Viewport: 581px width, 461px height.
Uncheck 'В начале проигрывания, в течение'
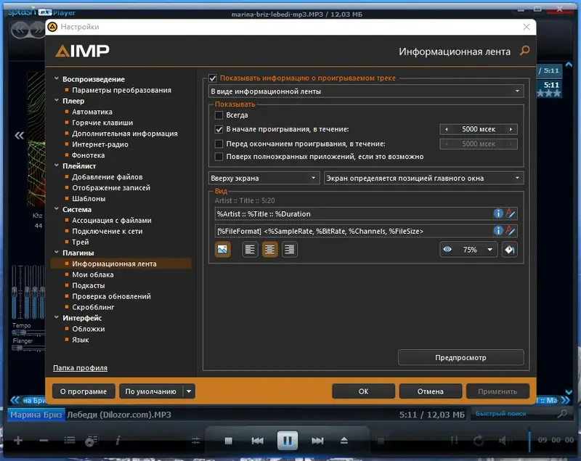coord(219,129)
